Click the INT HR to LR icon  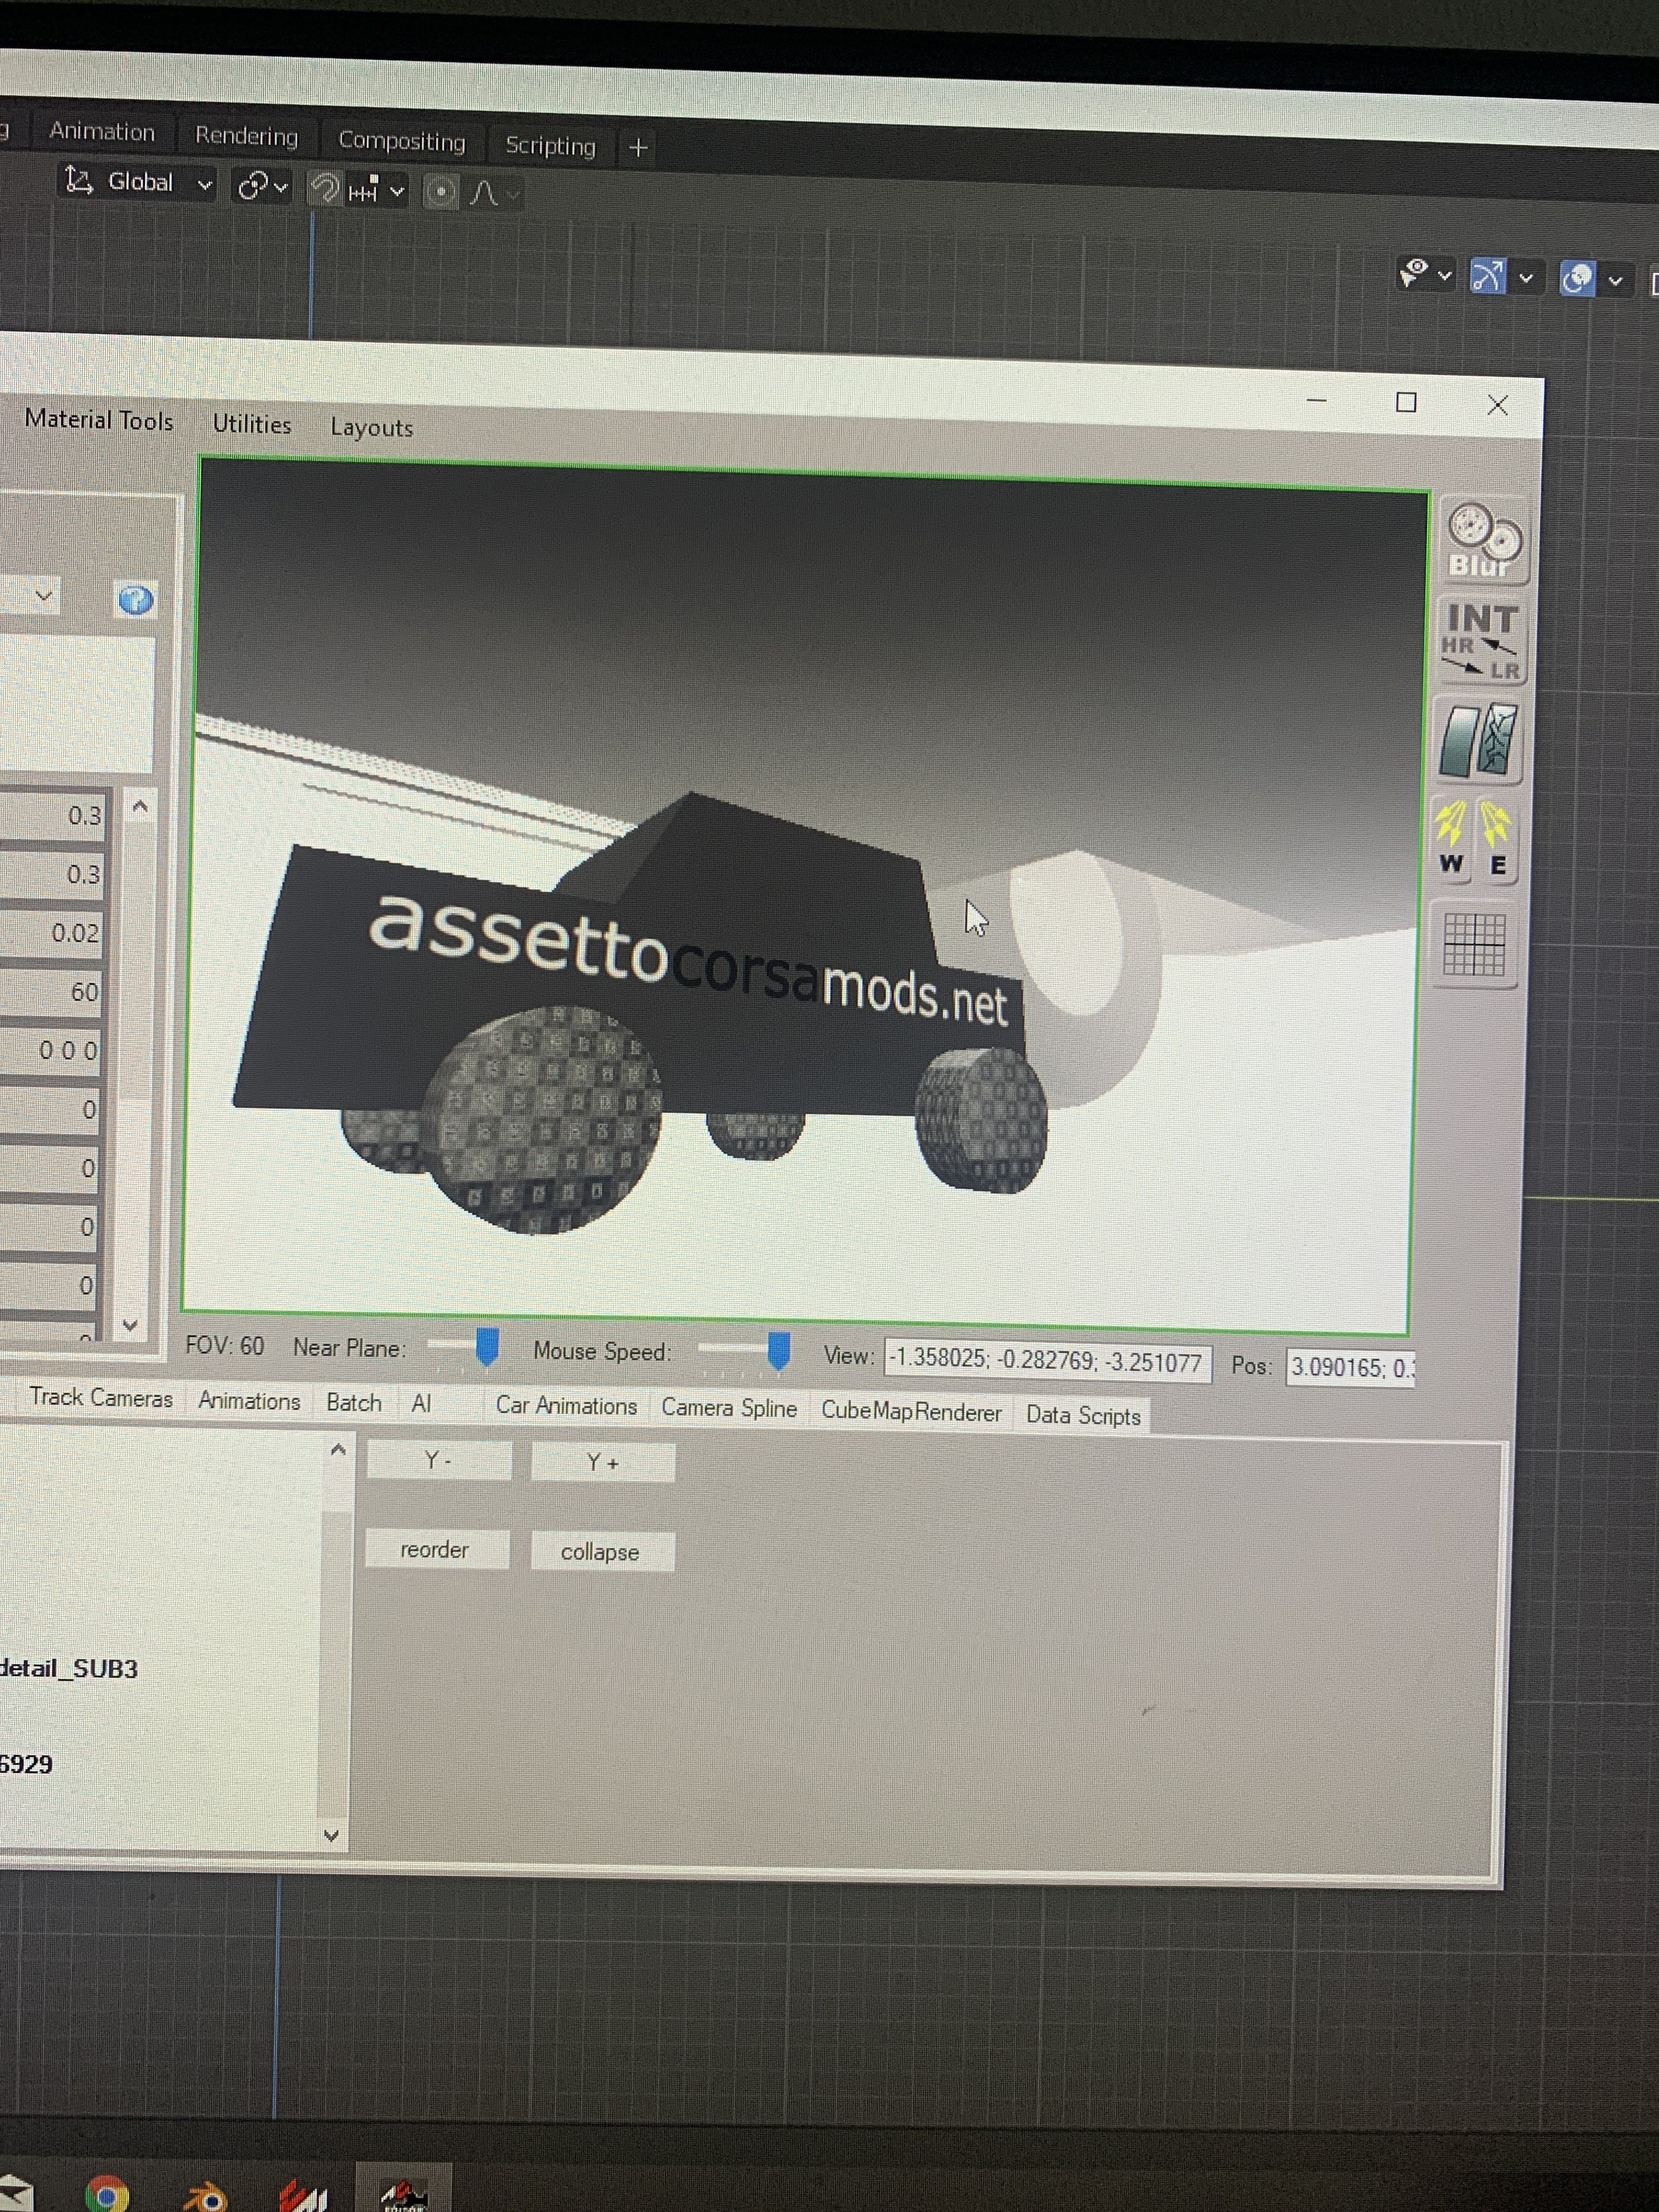click(x=1482, y=642)
